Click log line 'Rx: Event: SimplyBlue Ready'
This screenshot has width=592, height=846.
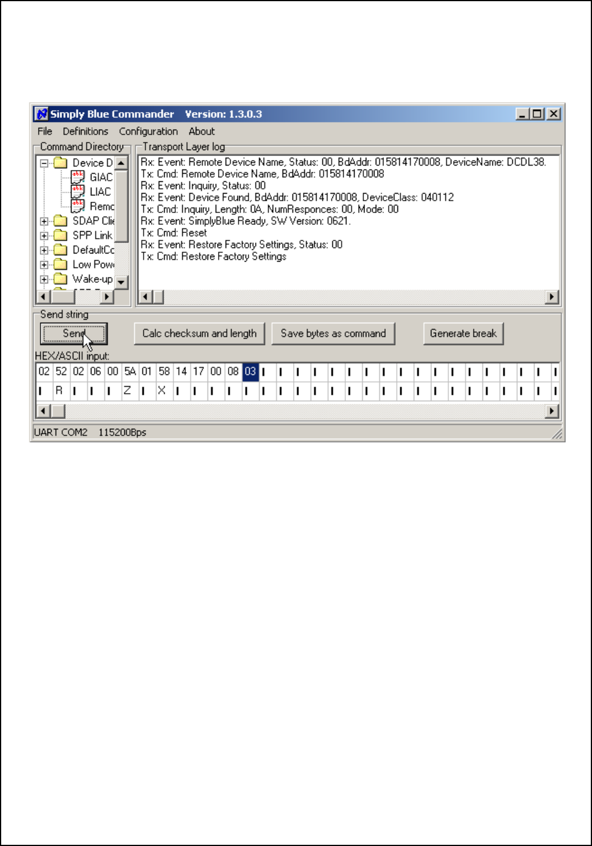coord(246,221)
